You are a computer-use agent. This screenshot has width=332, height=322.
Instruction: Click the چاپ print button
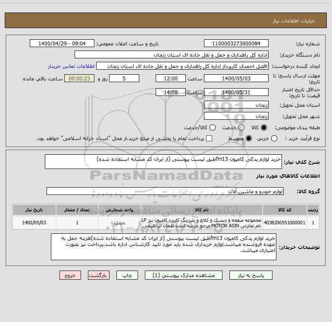pyautogui.click(x=127, y=275)
